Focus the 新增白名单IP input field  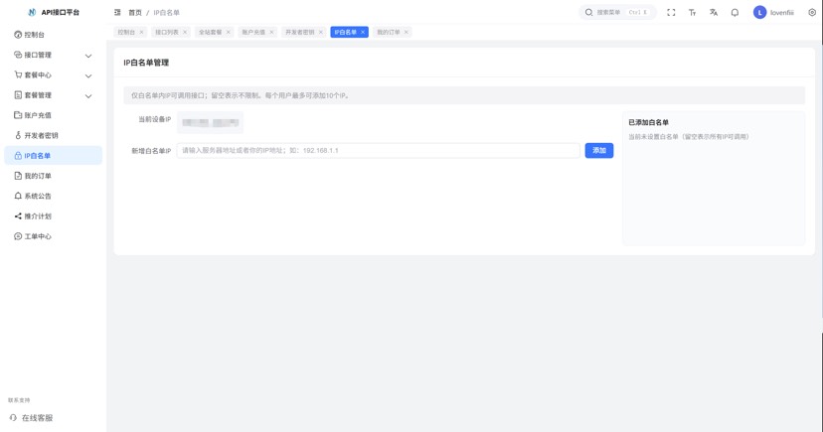[378, 151]
